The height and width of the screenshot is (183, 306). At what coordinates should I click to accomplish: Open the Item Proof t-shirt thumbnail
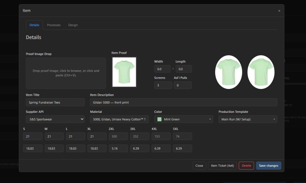point(124,72)
